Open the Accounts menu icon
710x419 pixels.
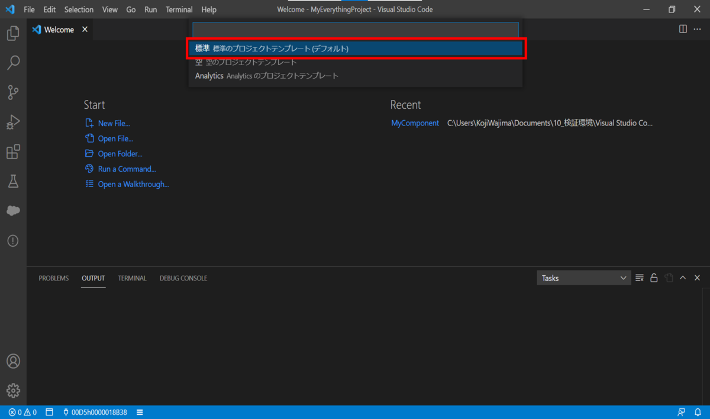point(13,361)
